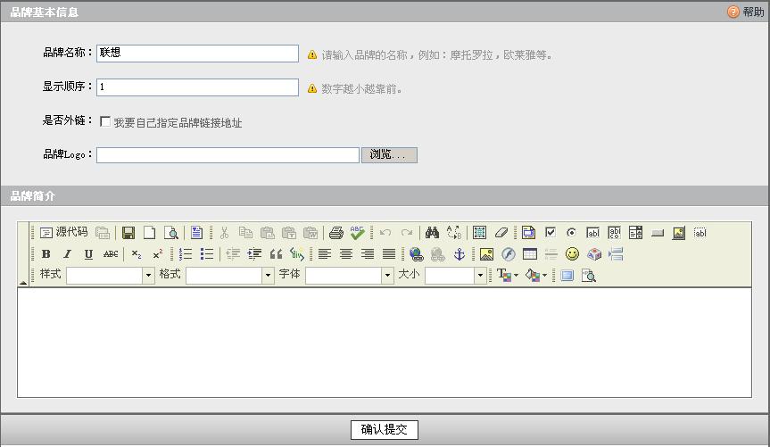Image resolution: width=770 pixels, height=447 pixels.
Task: Toggle Bold formatting
Action: [46, 254]
